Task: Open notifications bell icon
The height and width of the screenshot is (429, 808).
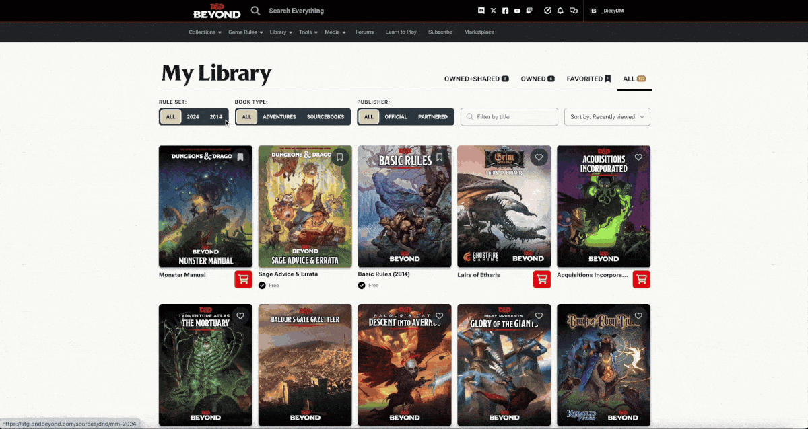Action: tap(560, 11)
